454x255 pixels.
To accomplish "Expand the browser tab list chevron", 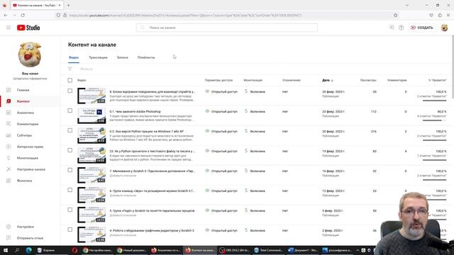I will click(x=406, y=5).
